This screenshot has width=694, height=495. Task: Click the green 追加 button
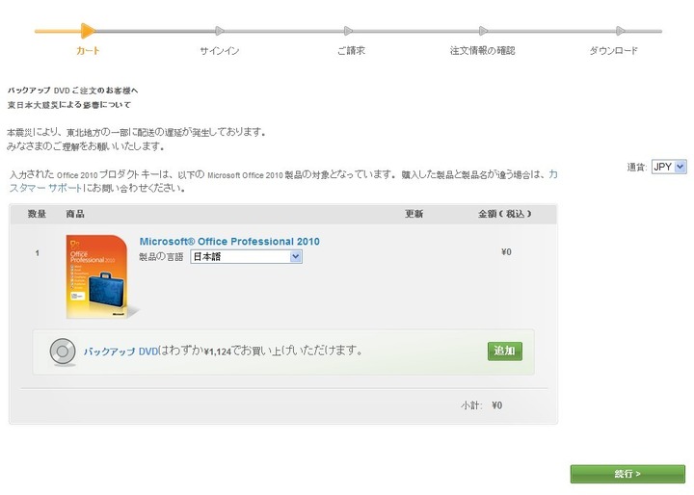(504, 352)
